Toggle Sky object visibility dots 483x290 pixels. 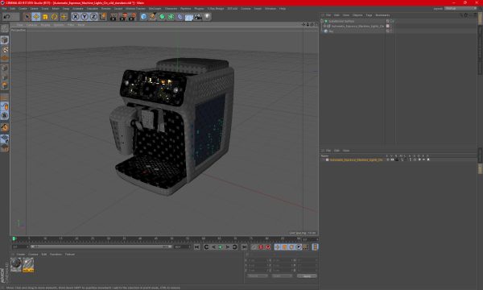[x=391, y=31]
